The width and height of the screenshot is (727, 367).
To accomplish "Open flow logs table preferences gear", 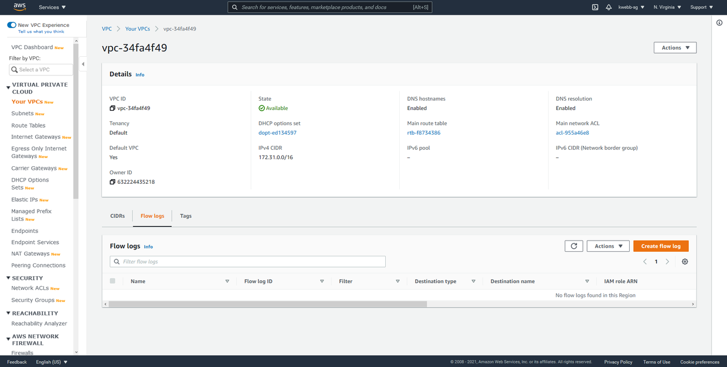I will point(685,262).
